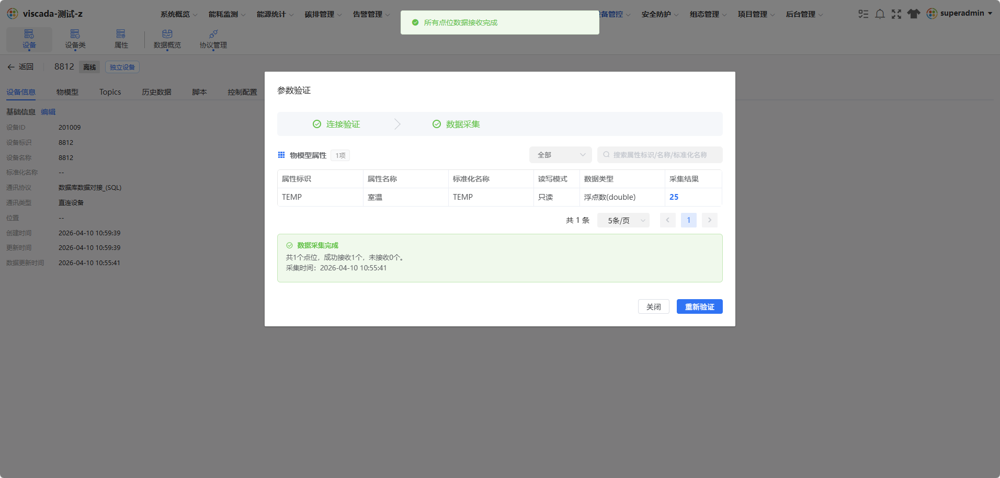Click the 连接验证 check step icon
Viewport: 1000px width, 478px height.
coord(317,124)
